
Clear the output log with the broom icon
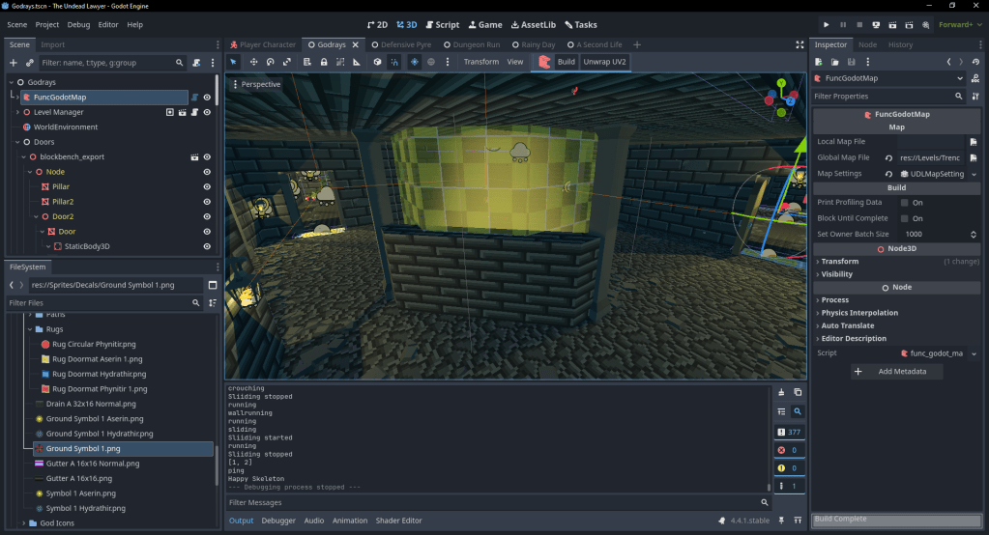(x=781, y=392)
